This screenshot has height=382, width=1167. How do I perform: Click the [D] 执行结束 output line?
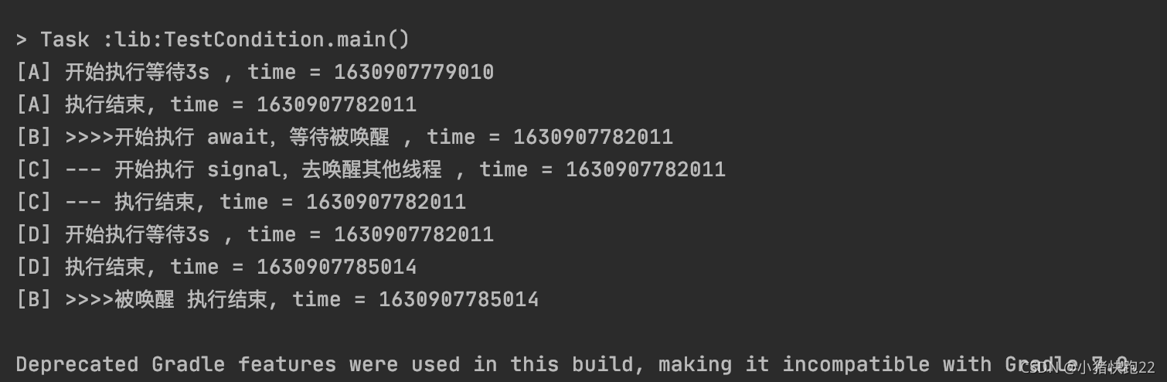click(216, 267)
